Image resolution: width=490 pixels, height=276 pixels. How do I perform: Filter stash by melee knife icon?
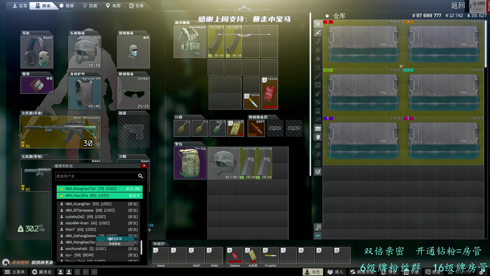coord(318,76)
